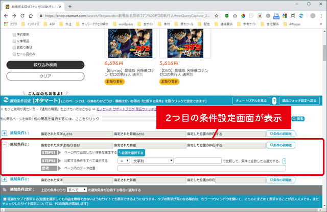
Task: Open the 配色 bookmark folder
Action: (x=204, y=24)
